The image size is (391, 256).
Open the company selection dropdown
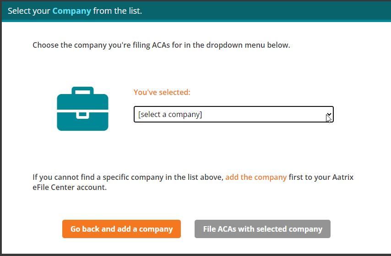point(233,115)
